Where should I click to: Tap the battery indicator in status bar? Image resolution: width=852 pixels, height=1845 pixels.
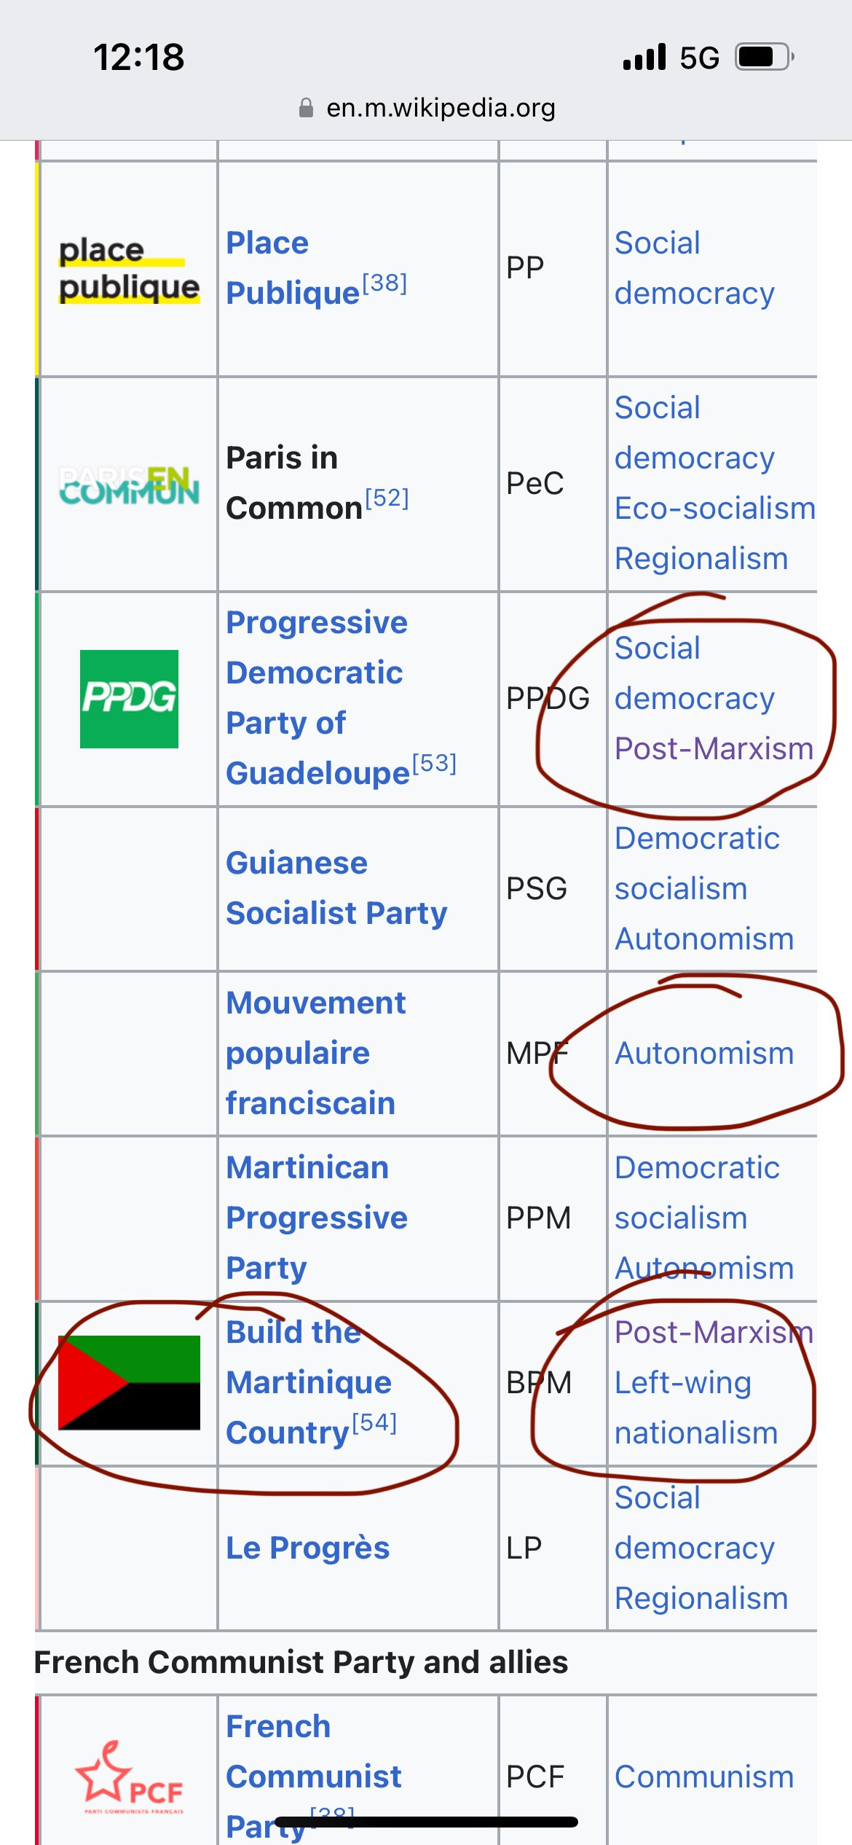coord(764,56)
